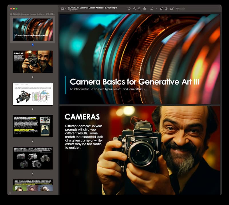Click the Rotate page icon

[x=161, y=9]
